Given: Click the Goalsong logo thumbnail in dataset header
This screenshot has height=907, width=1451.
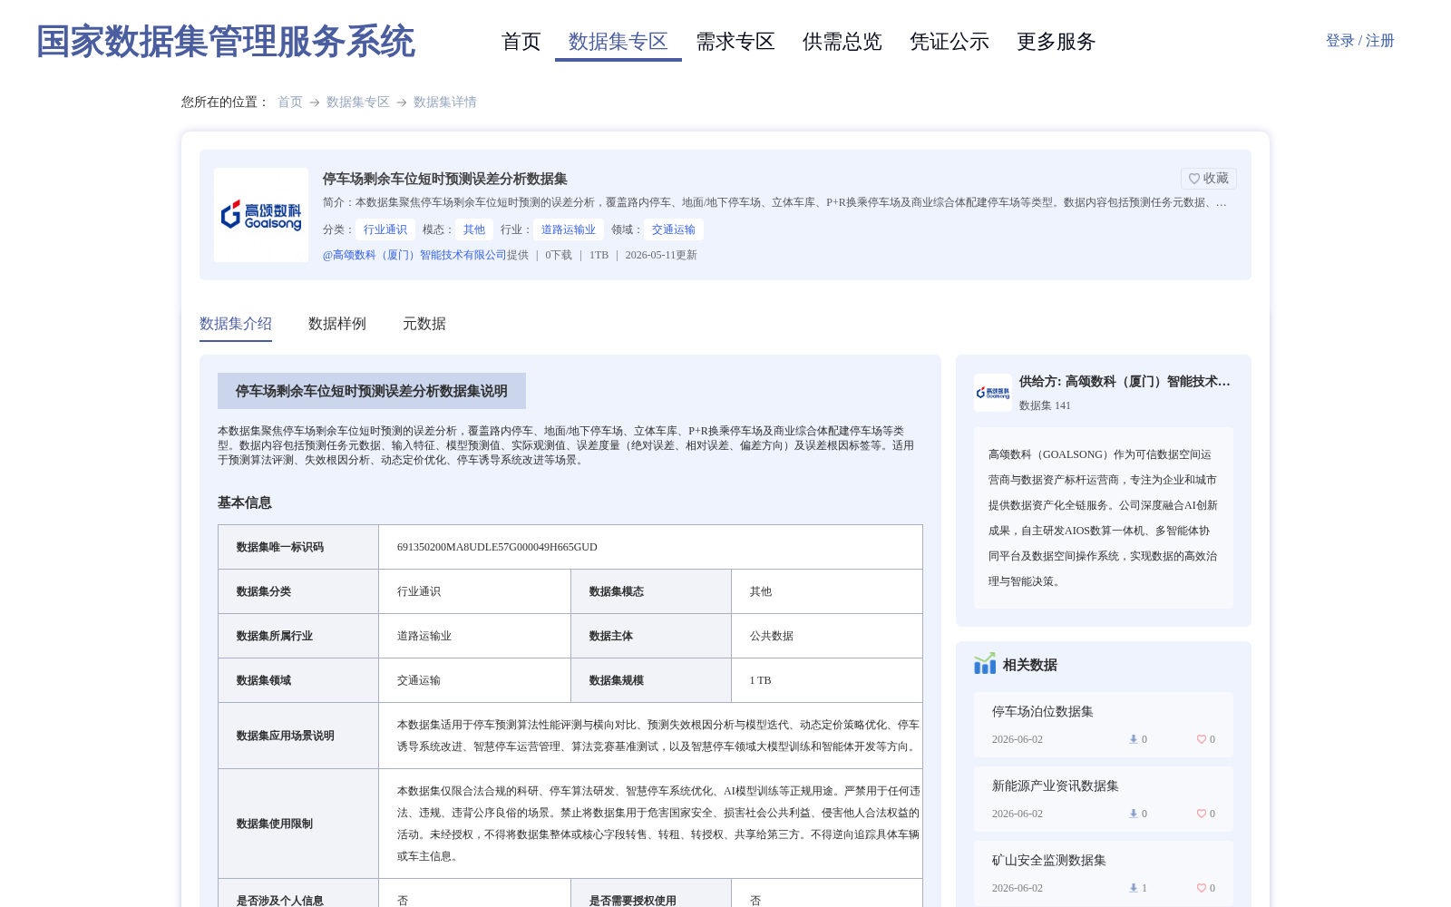Looking at the screenshot, I should (261, 215).
